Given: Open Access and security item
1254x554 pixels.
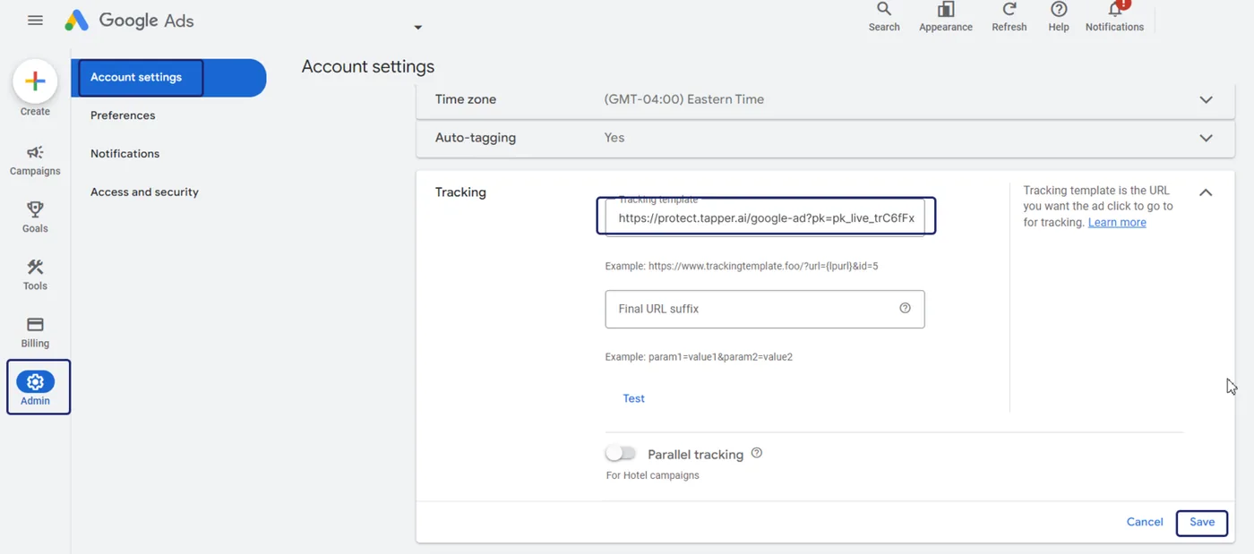Looking at the screenshot, I should coord(144,192).
